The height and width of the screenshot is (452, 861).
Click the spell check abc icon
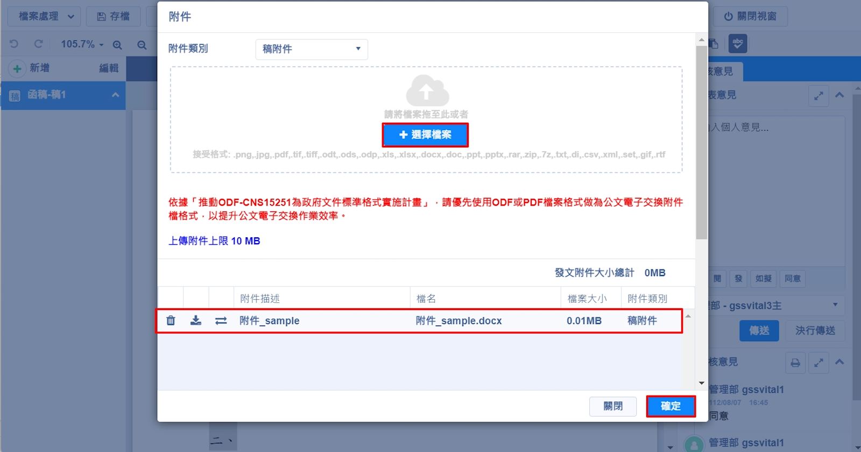(738, 44)
